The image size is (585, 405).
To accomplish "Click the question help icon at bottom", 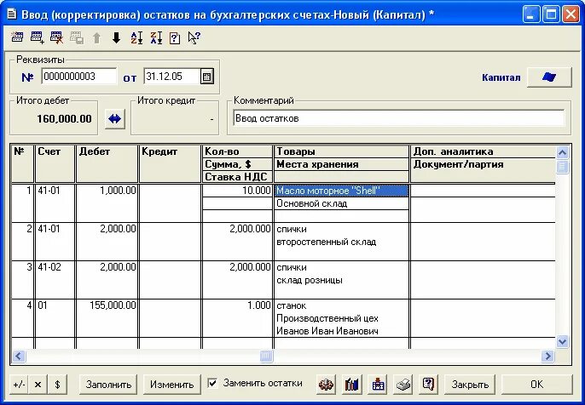I will point(428,385).
